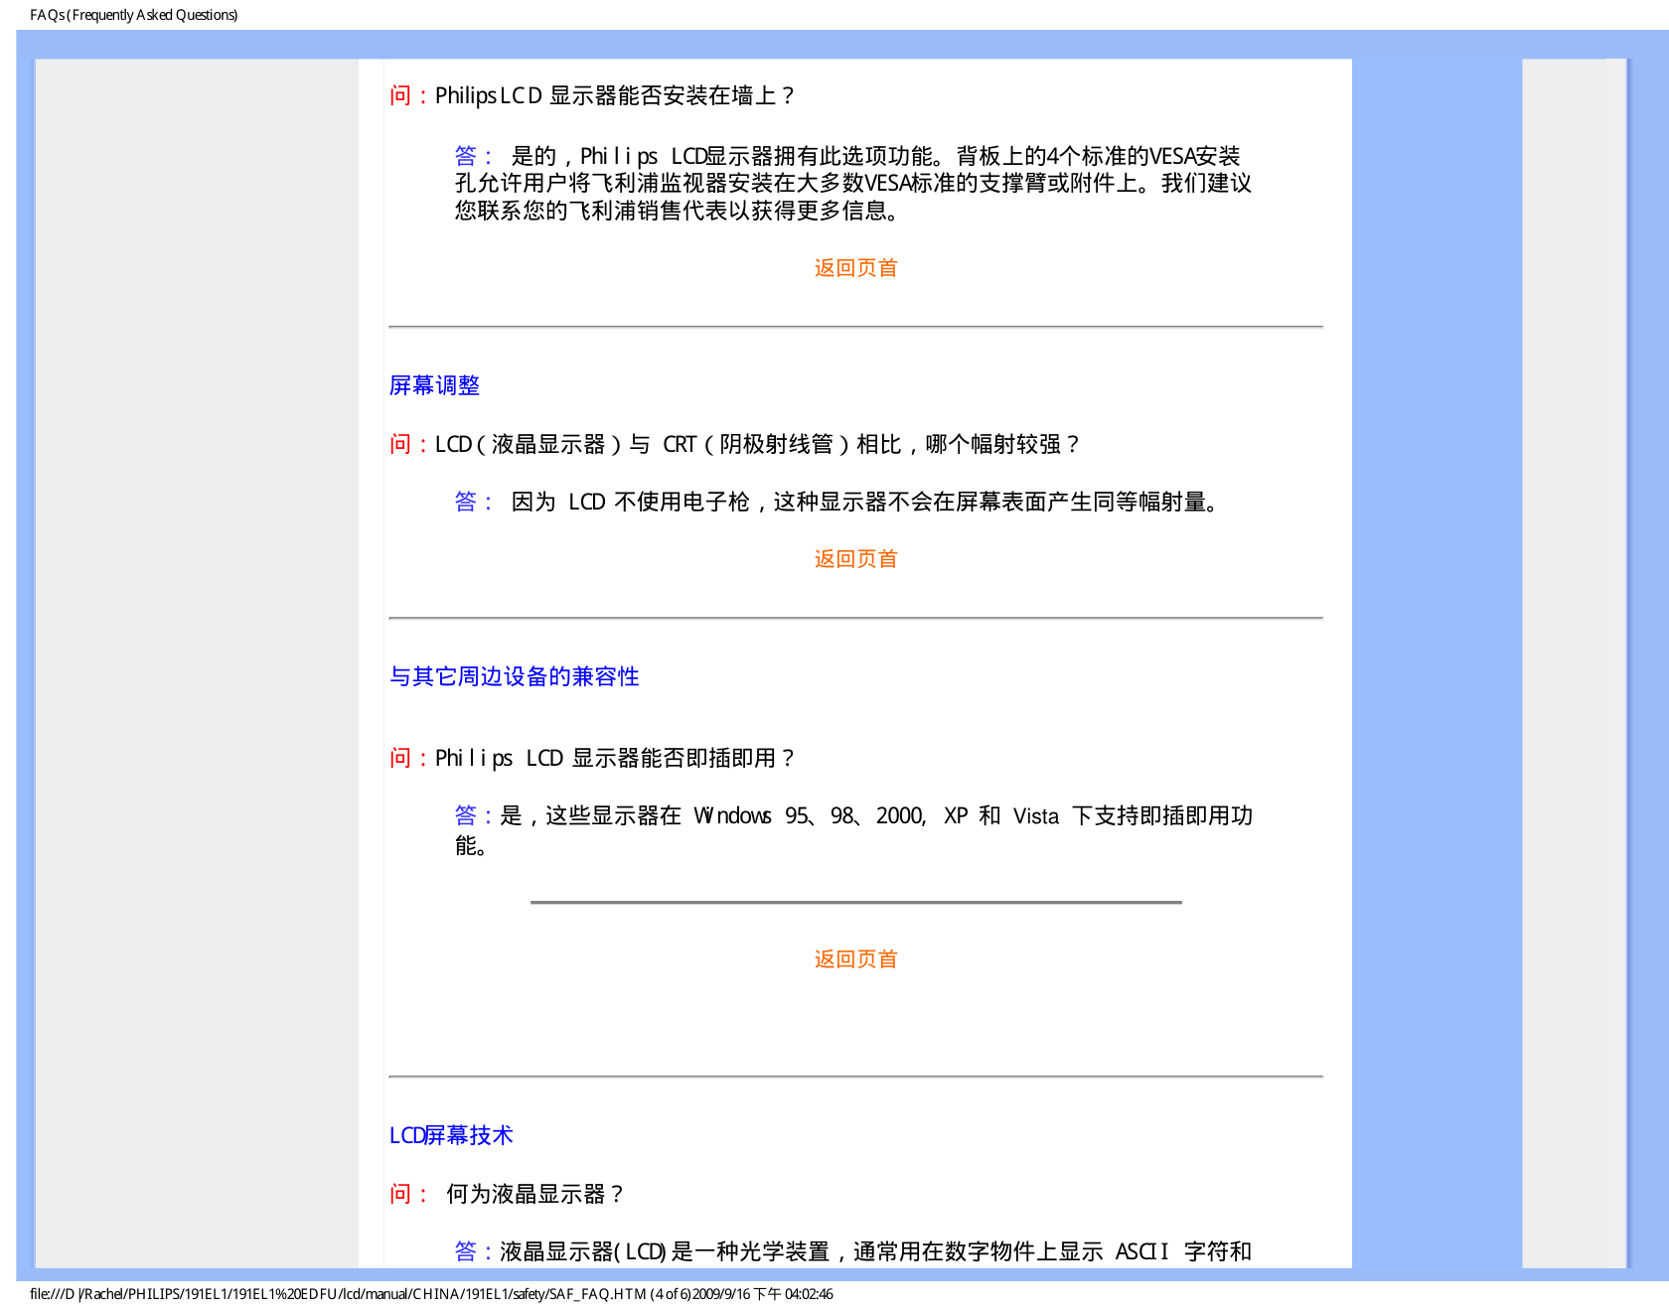Click the question about Philips LCD wall mounting

click(592, 95)
